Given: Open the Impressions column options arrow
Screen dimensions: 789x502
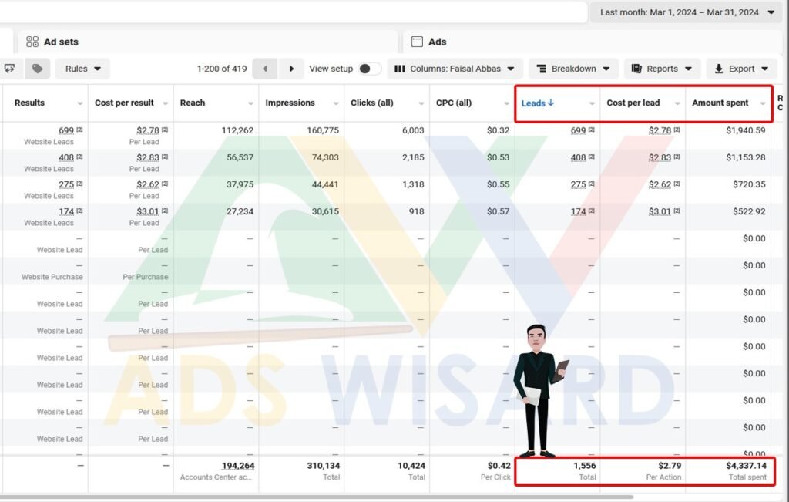Looking at the screenshot, I should pos(336,103).
